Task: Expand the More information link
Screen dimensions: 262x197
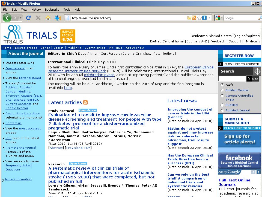Action: click(x=18, y=179)
